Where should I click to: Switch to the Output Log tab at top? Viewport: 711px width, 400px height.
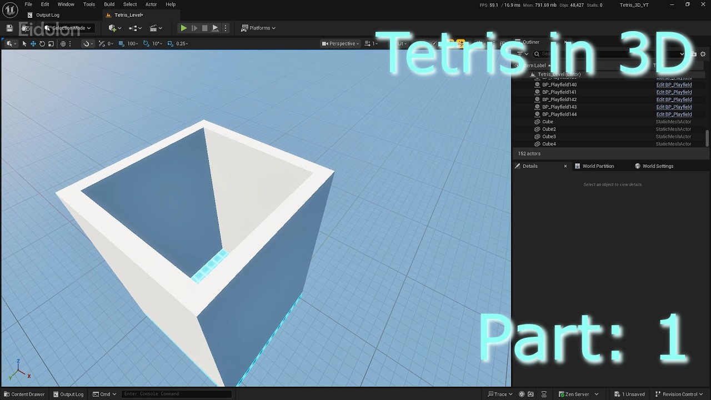[43, 15]
